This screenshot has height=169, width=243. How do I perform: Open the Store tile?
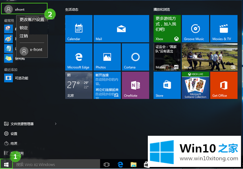[x=167, y=85]
